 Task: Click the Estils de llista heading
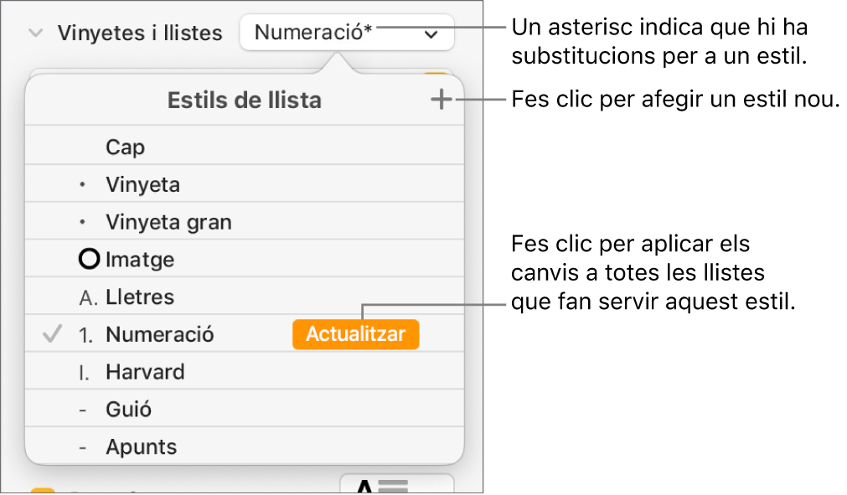coord(244,101)
